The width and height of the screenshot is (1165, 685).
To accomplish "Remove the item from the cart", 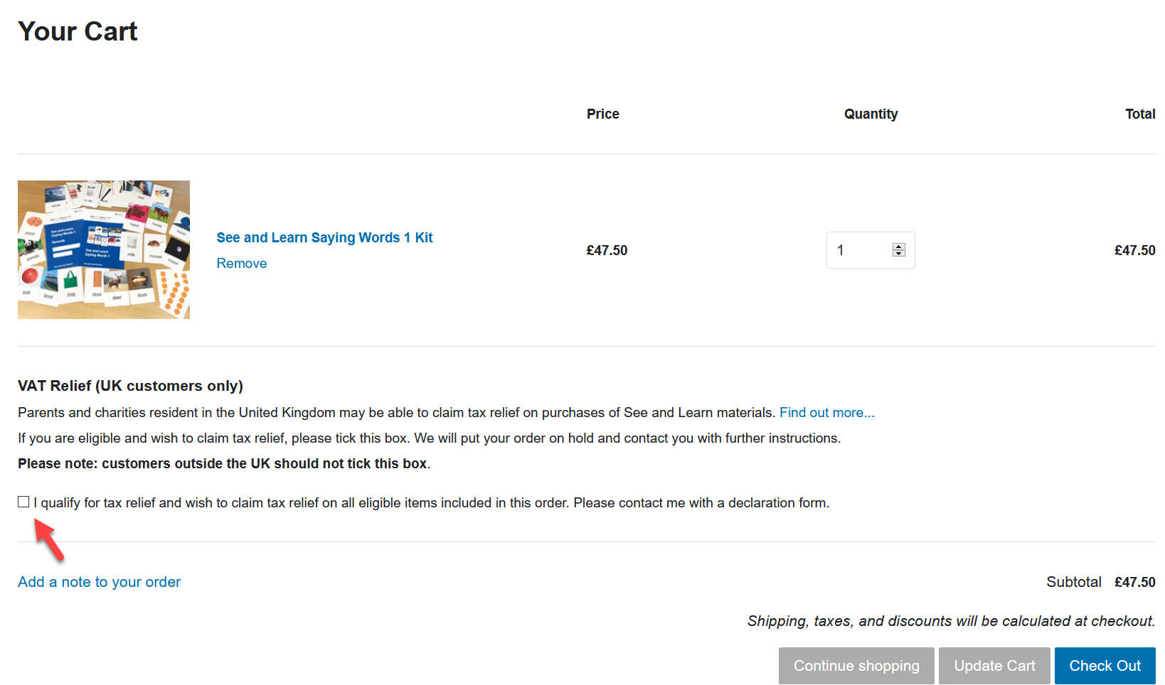I will [x=242, y=263].
